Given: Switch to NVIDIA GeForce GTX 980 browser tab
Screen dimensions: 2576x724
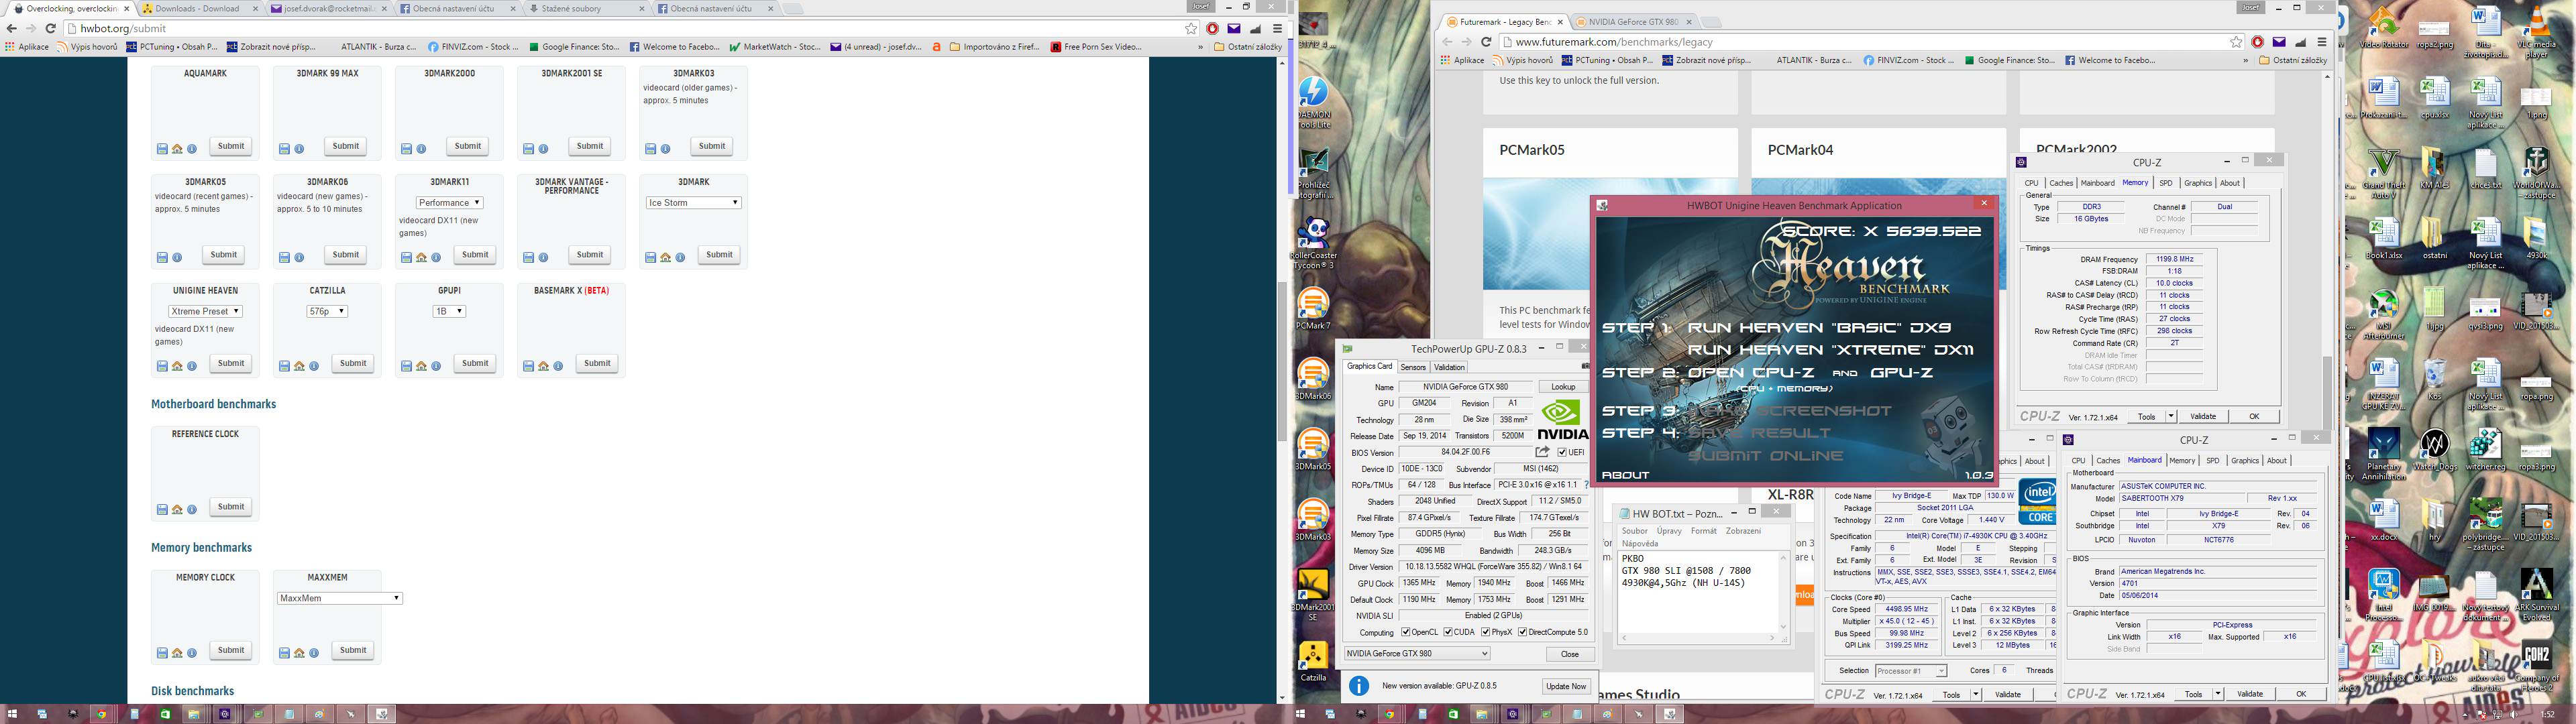Looking at the screenshot, I should [x=1632, y=21].
